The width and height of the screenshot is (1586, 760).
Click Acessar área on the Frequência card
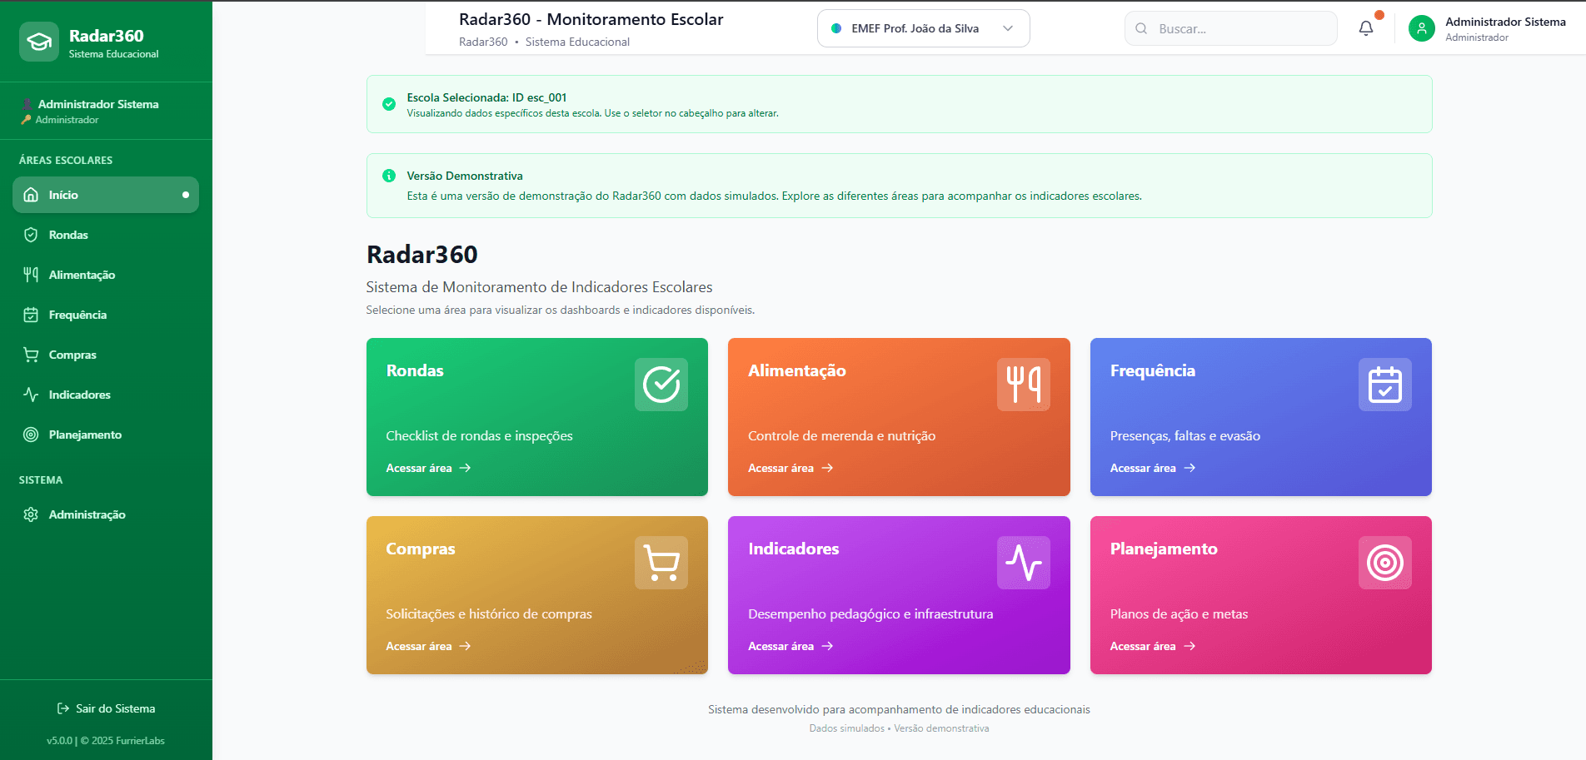1145,468
